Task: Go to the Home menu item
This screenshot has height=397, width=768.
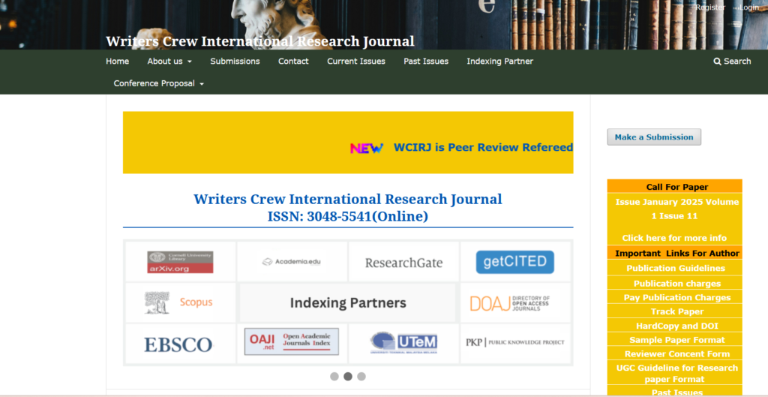Action: tap(118, 62)
